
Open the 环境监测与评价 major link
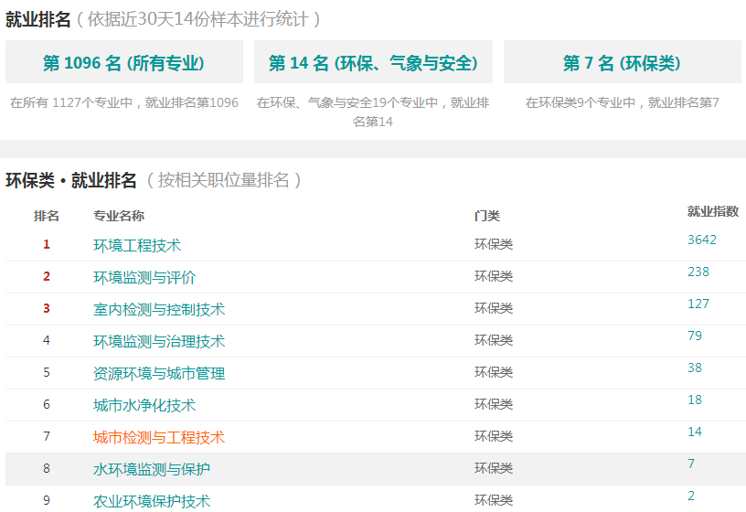tap(144, 277)
